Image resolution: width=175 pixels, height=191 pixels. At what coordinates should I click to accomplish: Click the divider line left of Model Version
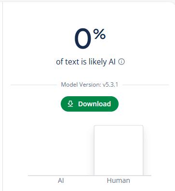point(34,85)
